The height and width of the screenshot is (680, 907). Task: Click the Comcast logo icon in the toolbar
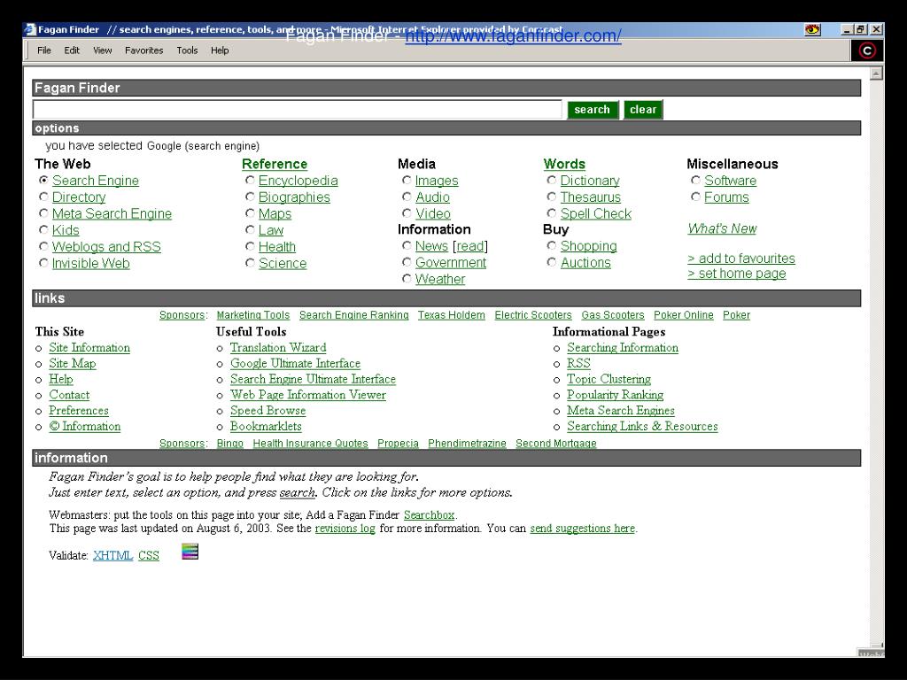[866, 50]
